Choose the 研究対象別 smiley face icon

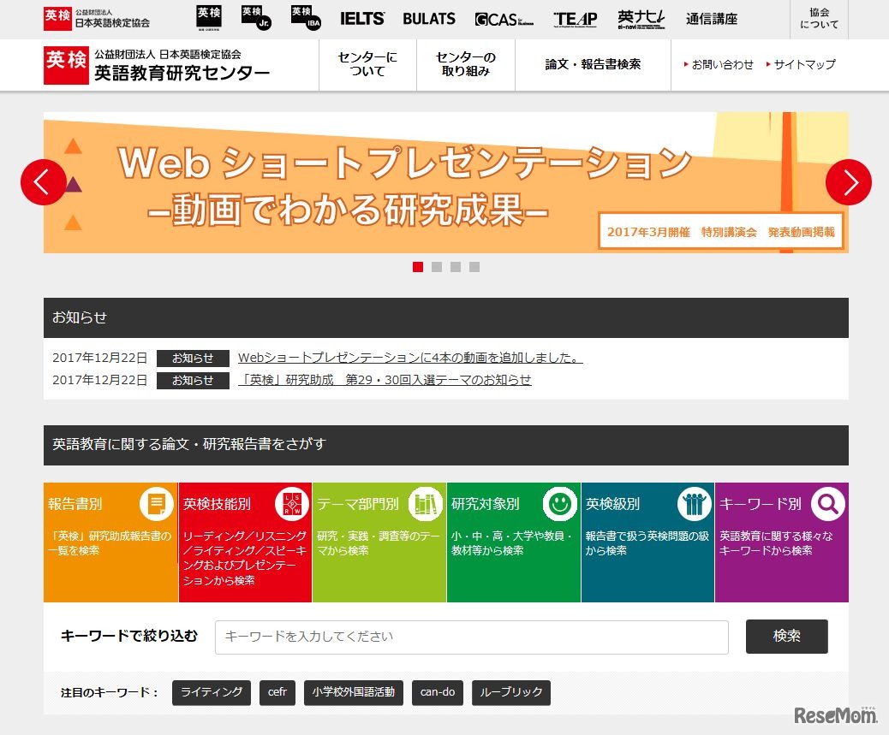pyautogui.click(x=560, y=504)
